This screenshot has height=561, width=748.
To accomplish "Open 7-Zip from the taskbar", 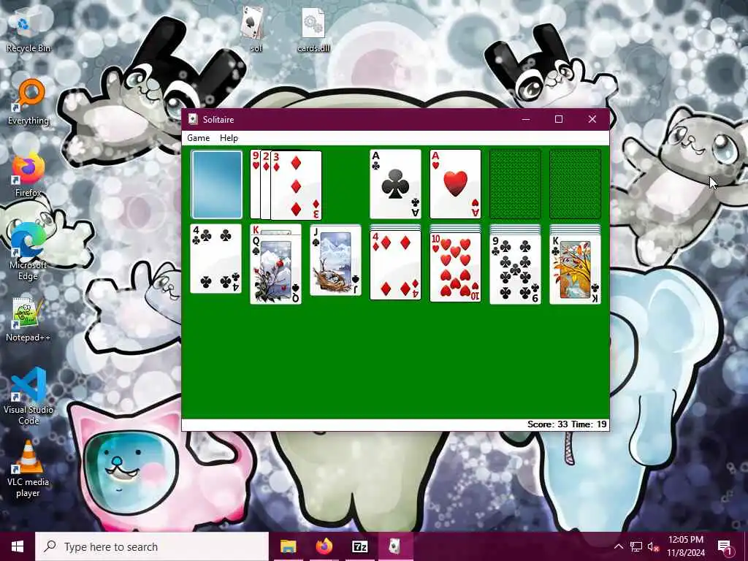I will (359, 546).
